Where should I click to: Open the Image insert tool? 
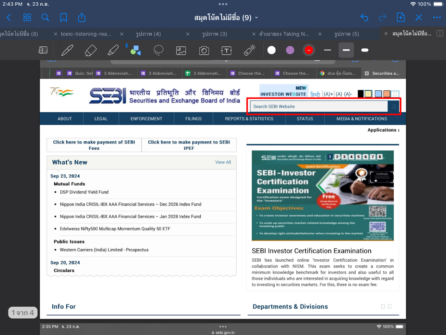(x=181, y=51)
